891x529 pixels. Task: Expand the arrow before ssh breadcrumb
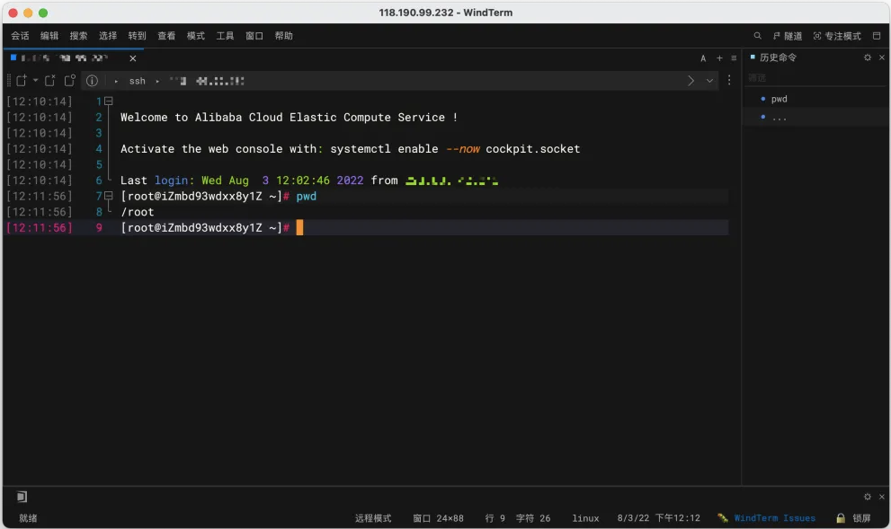(116, 81)
